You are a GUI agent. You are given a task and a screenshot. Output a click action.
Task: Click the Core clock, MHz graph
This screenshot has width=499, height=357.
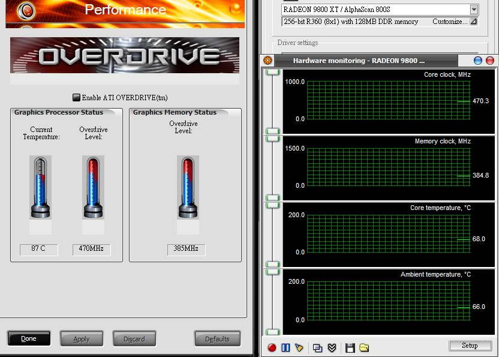tap(389, 101)
